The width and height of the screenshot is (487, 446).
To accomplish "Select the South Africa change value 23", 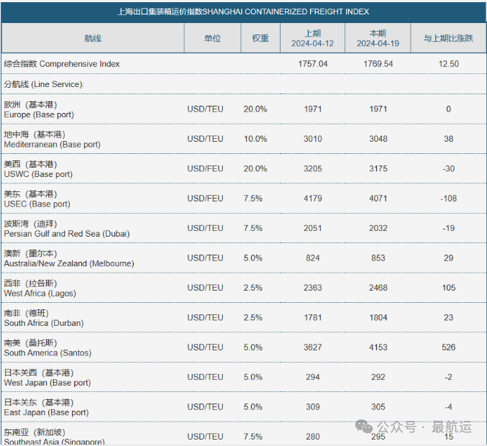I will 448,318.
